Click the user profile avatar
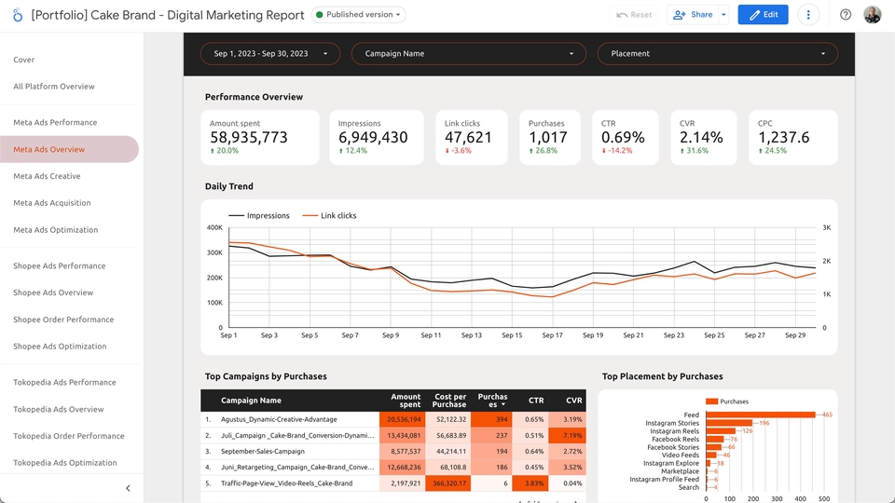 click(873, 15)
